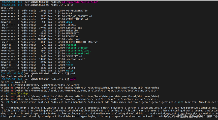Select LICENSE.txt in the listing
The image size is (218, 120).
point(74,28)
